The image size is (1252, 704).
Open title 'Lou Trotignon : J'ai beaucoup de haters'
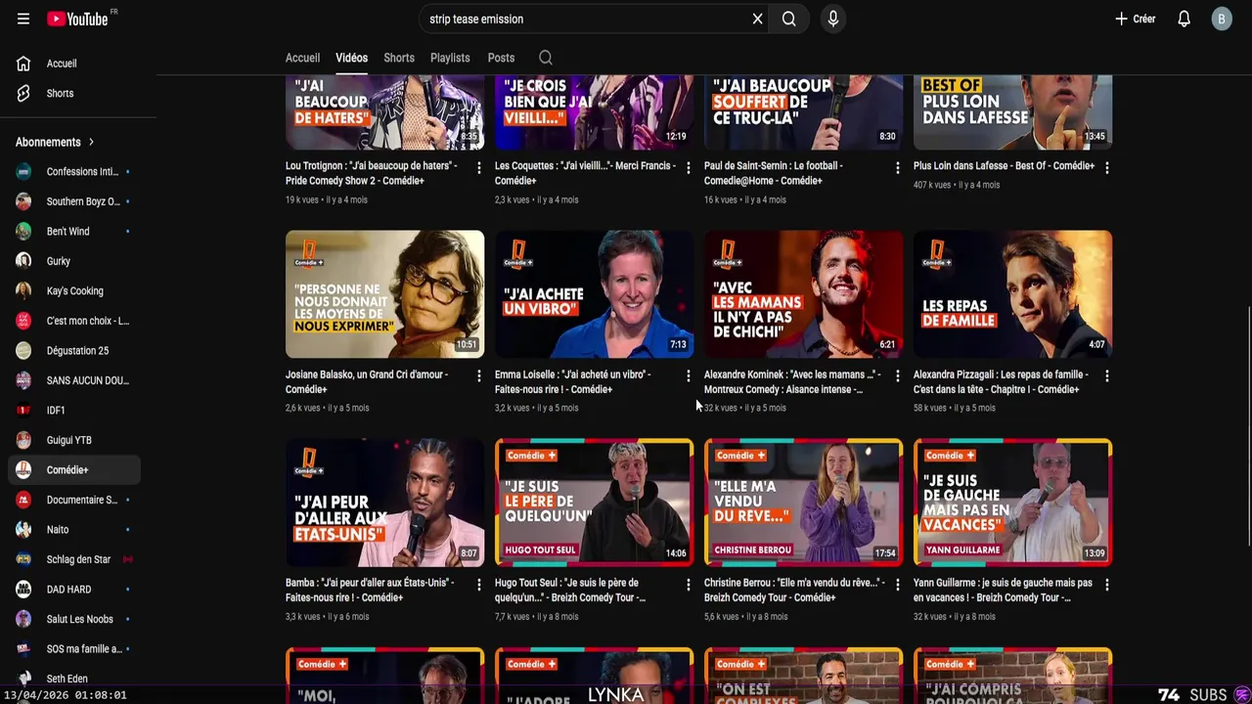point(372,173)
